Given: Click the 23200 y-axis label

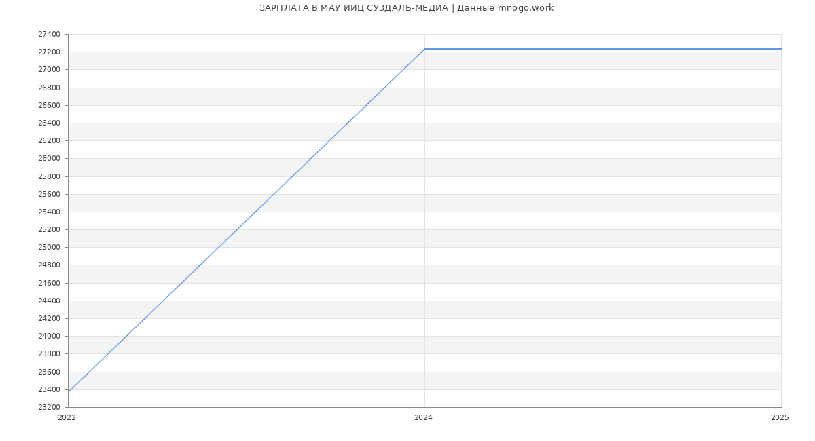Looking at the screenshot, I should coord(49,407).
